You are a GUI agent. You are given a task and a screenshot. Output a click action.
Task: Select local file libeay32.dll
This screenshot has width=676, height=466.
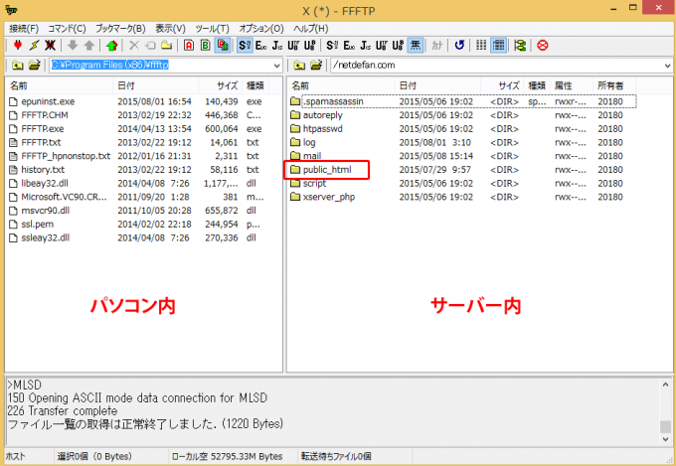[x=39, y=183]
